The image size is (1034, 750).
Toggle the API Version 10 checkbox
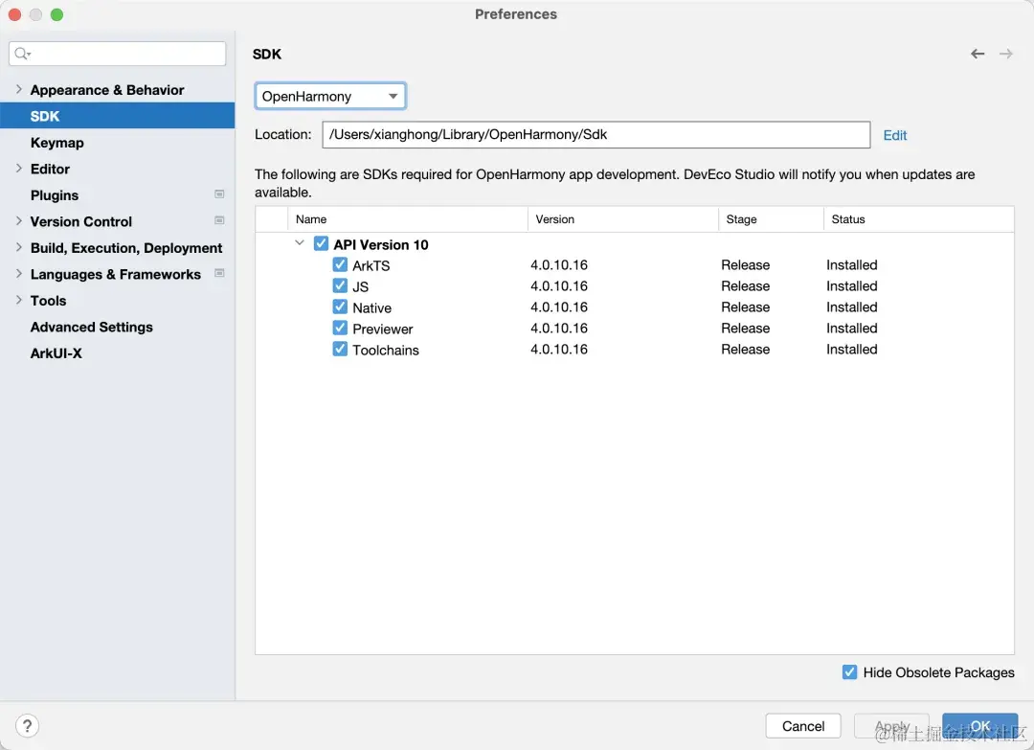321,243
